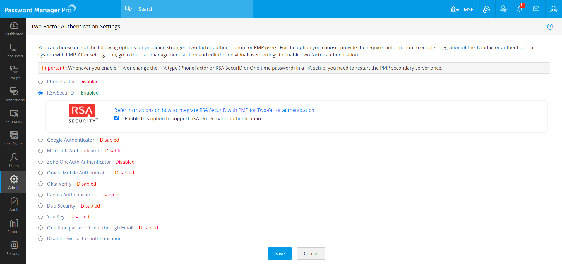
Task: Choose the Disable Two-factor authentication radio
Action: (x=41, y=239)
